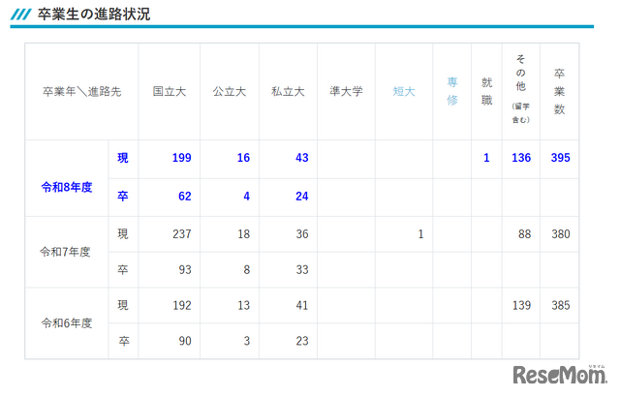Click the ReseMom logo
The width and height of the screenshot is (620, 397).
coord(560,374)
